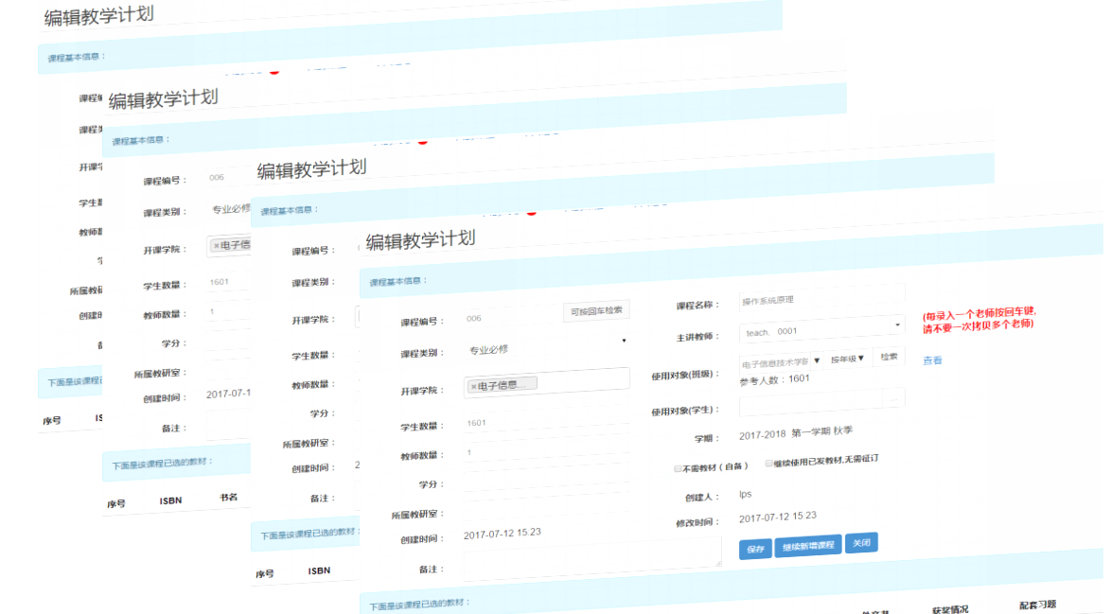Screen dimensions: 1111x614
Task: Open the 查看 link
Action: click(x=932, y=360)
